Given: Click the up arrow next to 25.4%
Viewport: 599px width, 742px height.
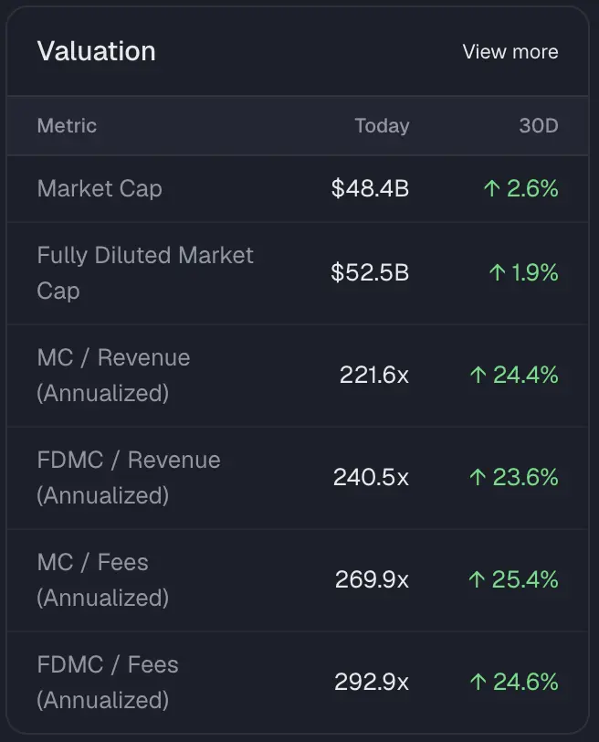Looking at the screenshot, I should (x=477, y=580).
